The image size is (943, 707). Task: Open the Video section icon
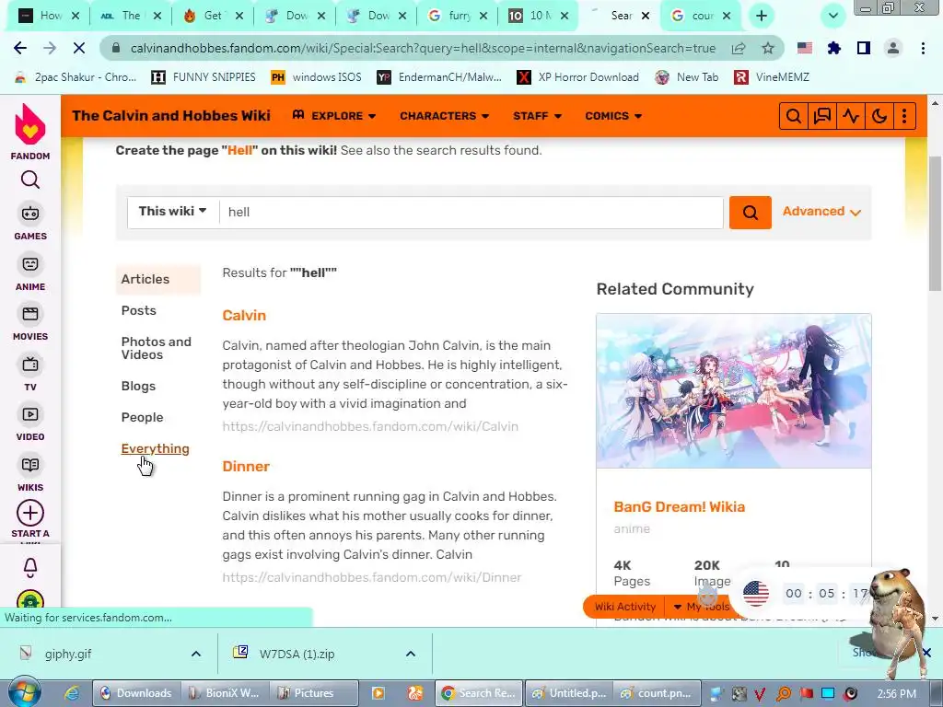click(30, 415)
